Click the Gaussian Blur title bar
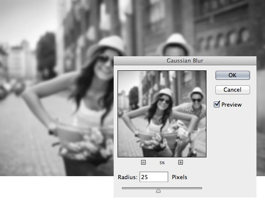This screenshot has height=206, width=265. point(185,61)
